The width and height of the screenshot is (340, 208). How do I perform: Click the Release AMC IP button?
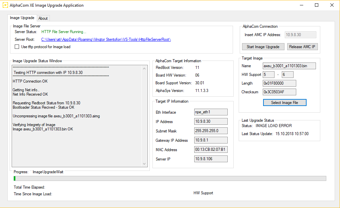pos(302,47)
